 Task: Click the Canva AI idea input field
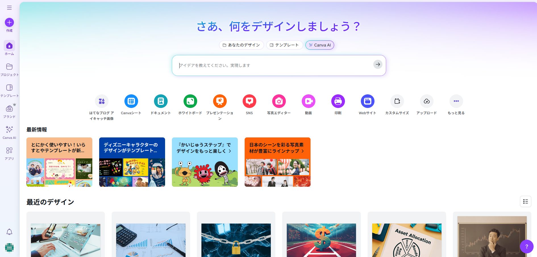tap(273, 65)
